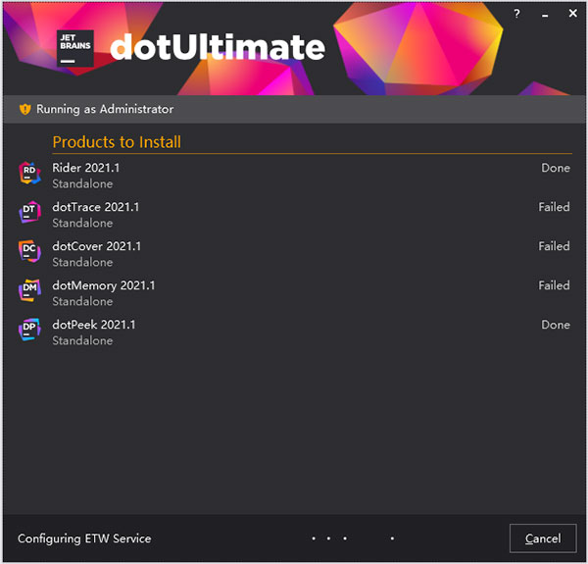Image resolution: width=588 pixels, height=564 pixels.
Task: Click the dotMemory DM product icon
Action: [29, 290]
